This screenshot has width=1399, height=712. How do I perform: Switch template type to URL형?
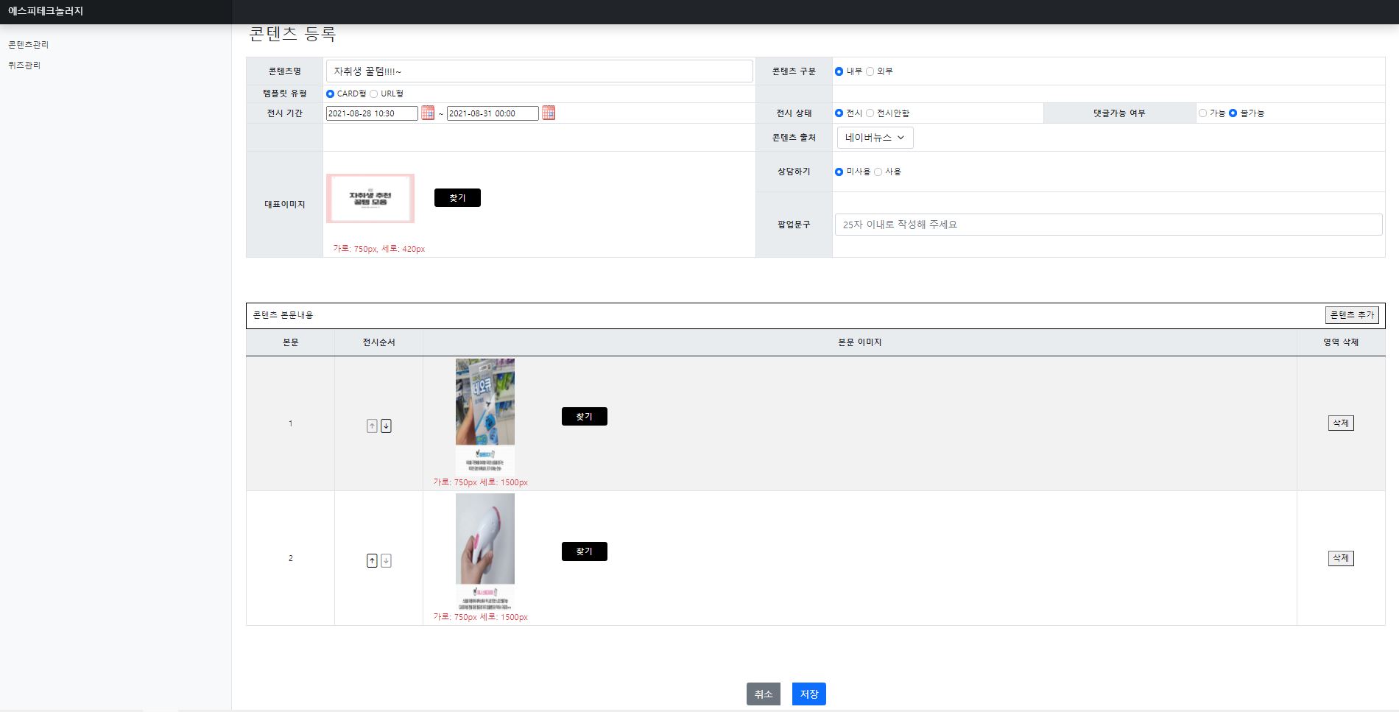pyautogui.click(x=375, y=94)
